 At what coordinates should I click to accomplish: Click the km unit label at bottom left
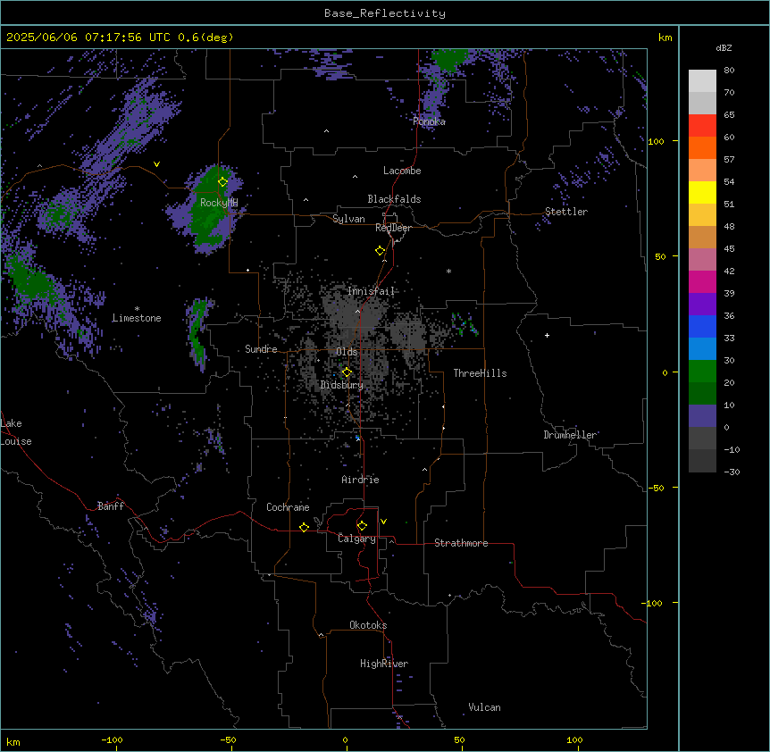tap(13, 741)
